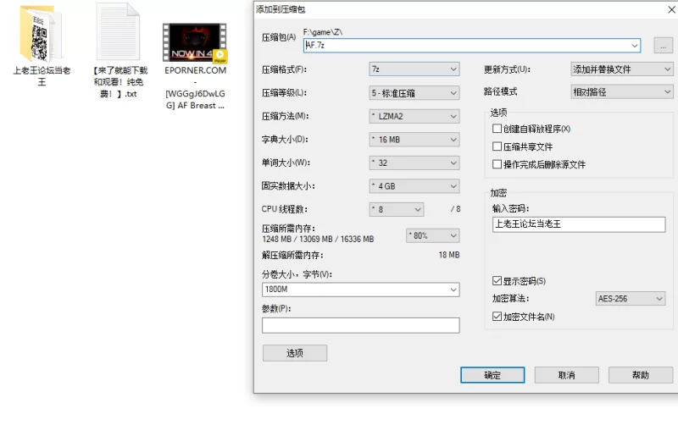
Task: Uncheck the 显示密码 show password checkbox
Action: click(x=497, y=281)
